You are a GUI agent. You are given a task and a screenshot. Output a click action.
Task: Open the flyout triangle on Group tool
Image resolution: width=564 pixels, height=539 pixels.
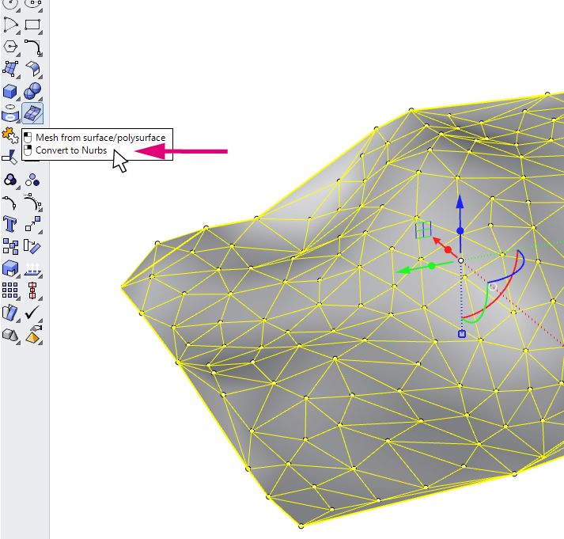pos(18,188)
